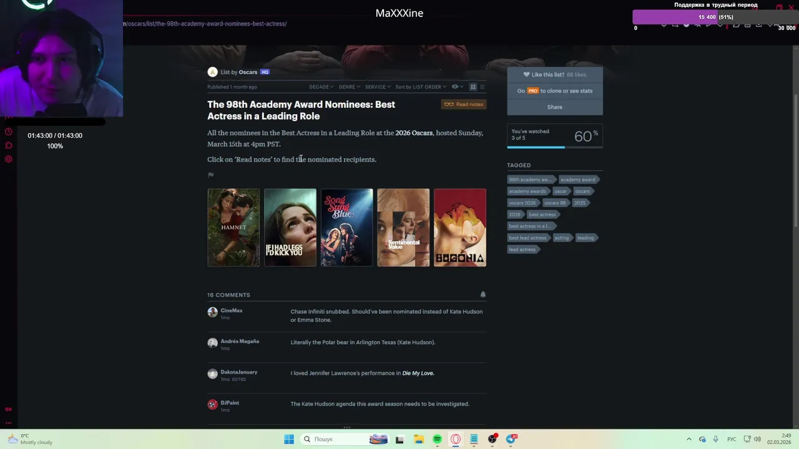Open the GENRE filter dropdown
This screenshot has width=799, height=449.
coord(349,87)
